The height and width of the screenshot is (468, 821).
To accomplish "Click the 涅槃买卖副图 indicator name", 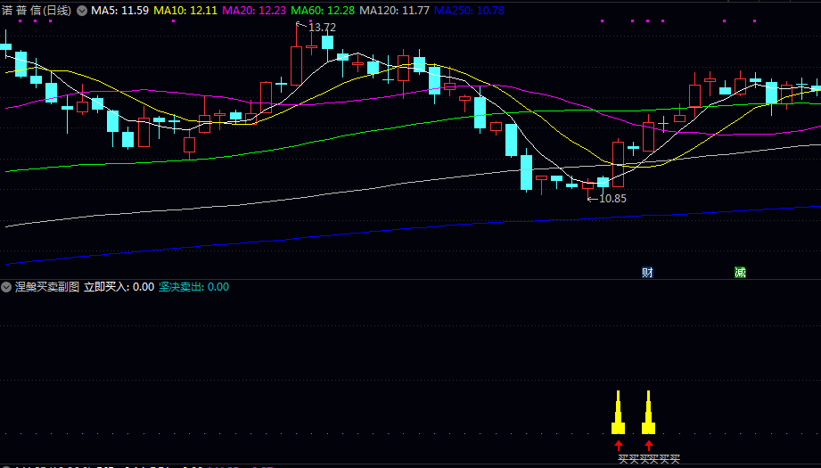I will click(x=47, y=287).
